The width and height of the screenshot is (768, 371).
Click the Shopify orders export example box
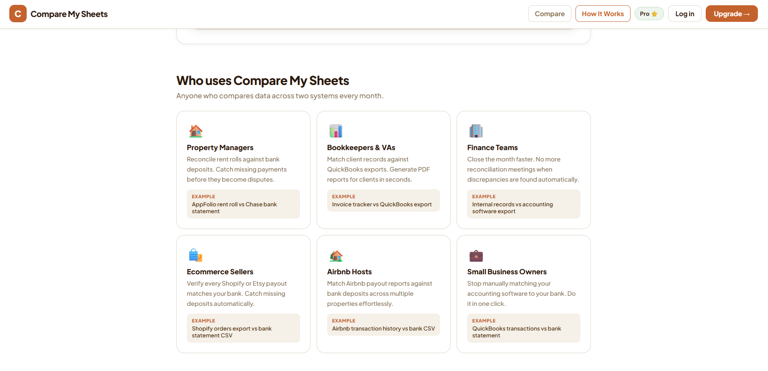point(243,328)
